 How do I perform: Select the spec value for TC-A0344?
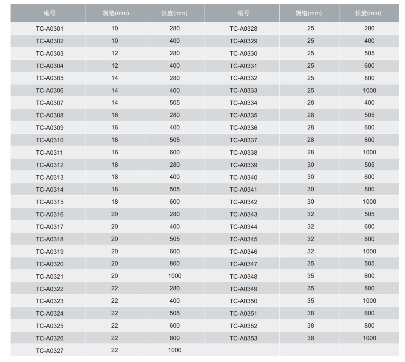click(310, 226)
